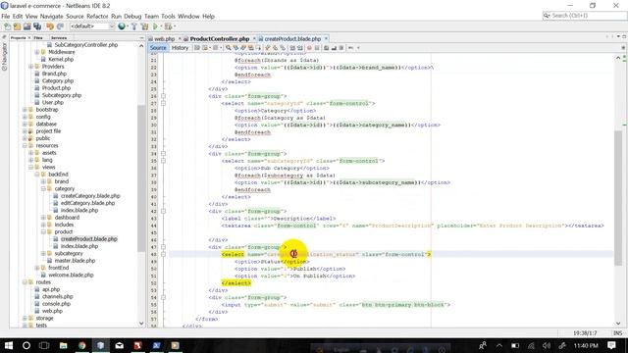Click the Source view button
The width and height of the screenshot is (628, 353).
(158, 48)
